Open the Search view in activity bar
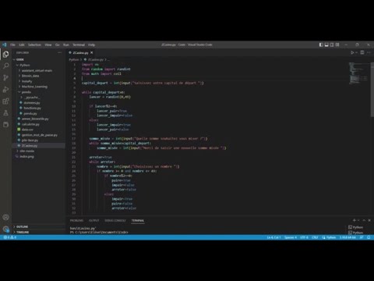Image resolution: width=374 pixels, height=281 pixels. (5, 66)
